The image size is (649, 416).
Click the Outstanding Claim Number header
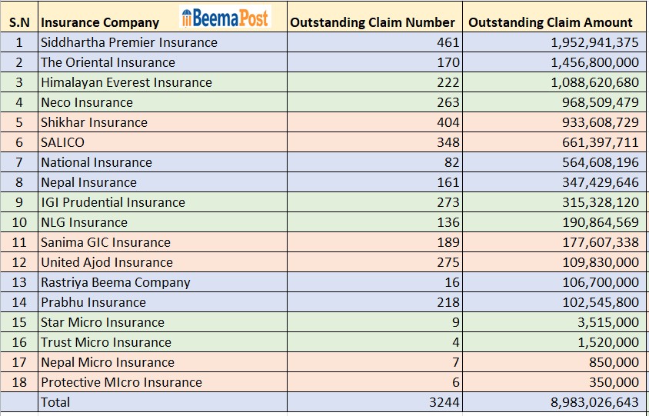coord(373,22)
